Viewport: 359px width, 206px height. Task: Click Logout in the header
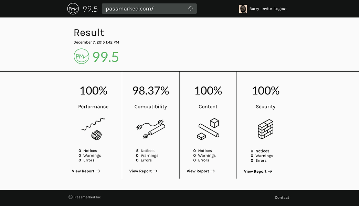click(x=281, y=9)
